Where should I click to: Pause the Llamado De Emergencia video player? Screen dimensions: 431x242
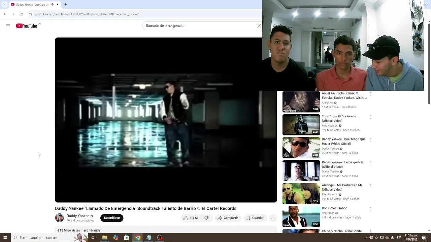click(166, 120)
